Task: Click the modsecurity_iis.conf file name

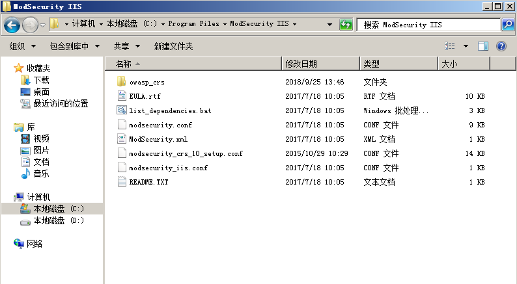Action: [x=169, y=168]
